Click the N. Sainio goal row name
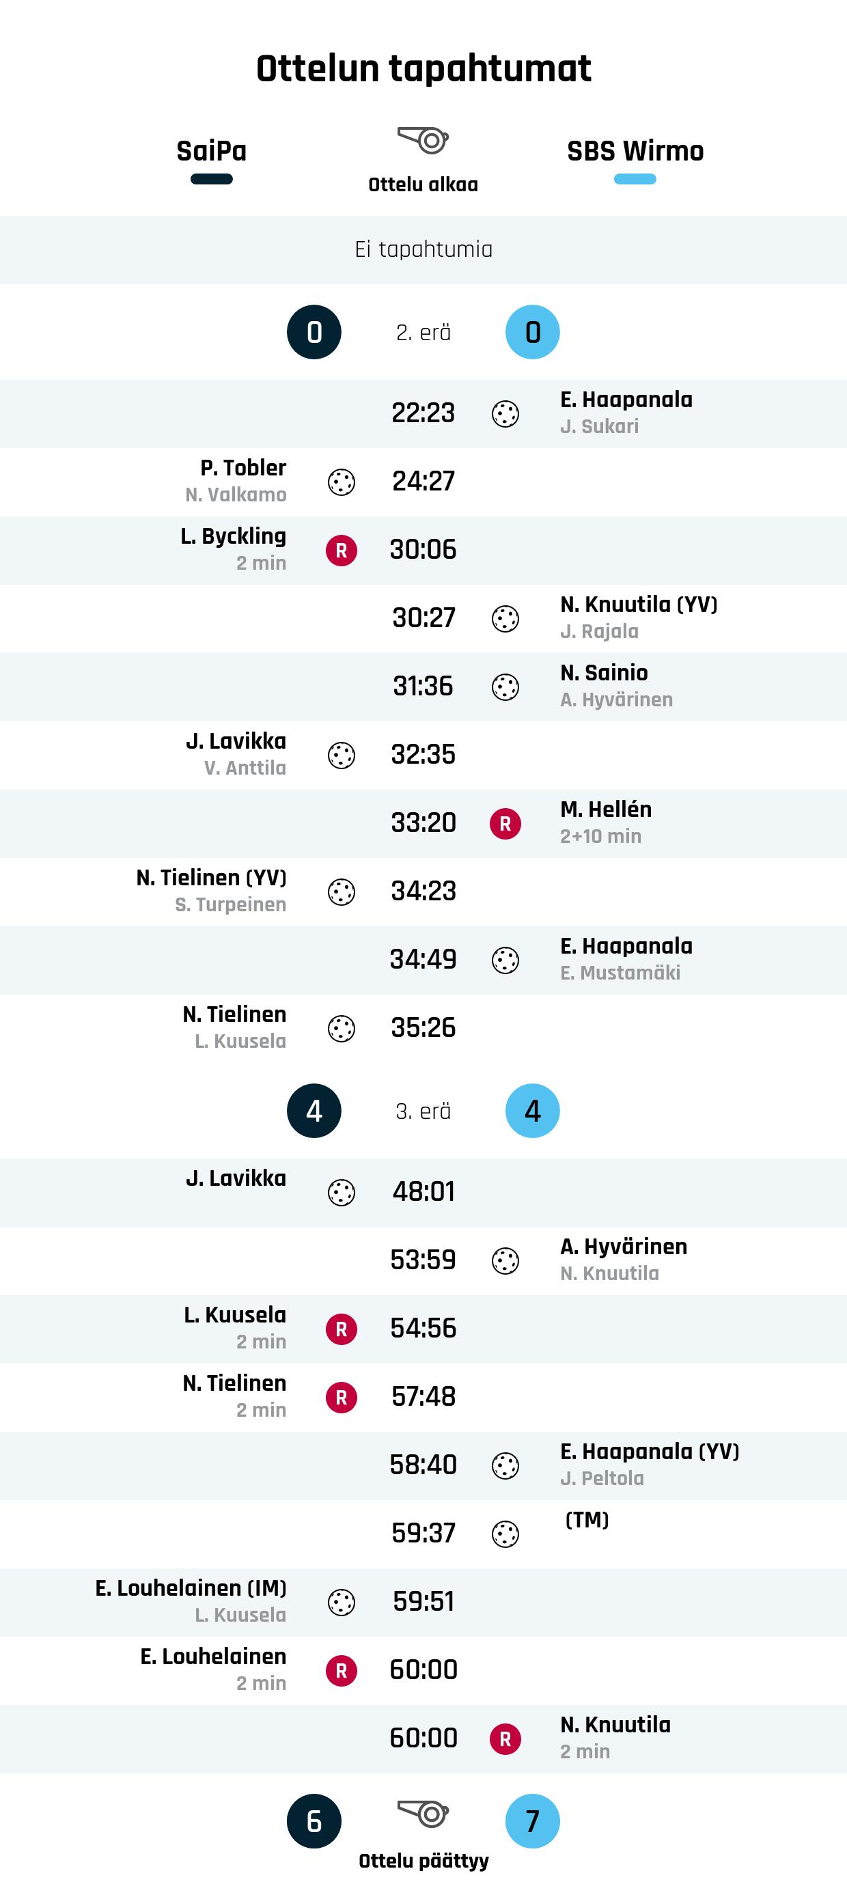 pyautogui.click(x=604, y=673)
